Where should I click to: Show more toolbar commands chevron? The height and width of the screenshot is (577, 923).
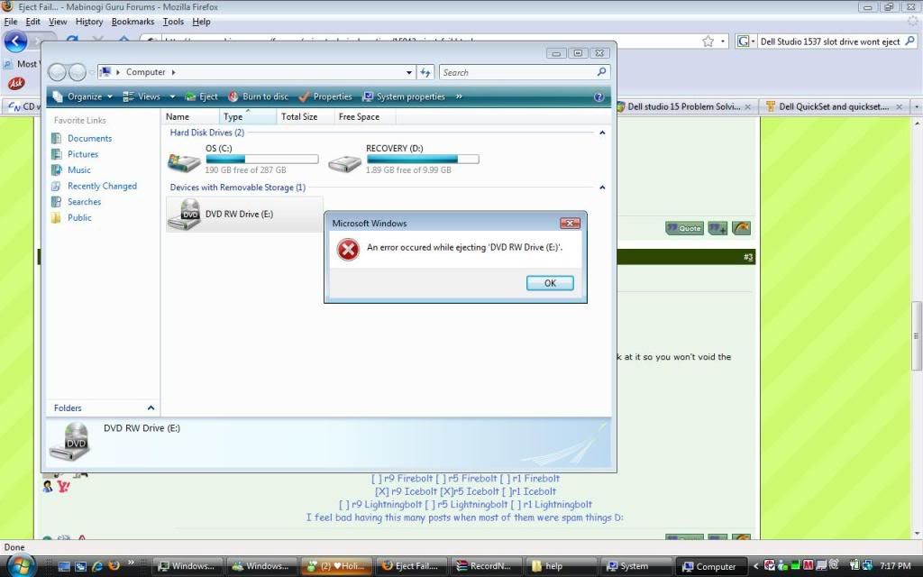coord(459,96)
